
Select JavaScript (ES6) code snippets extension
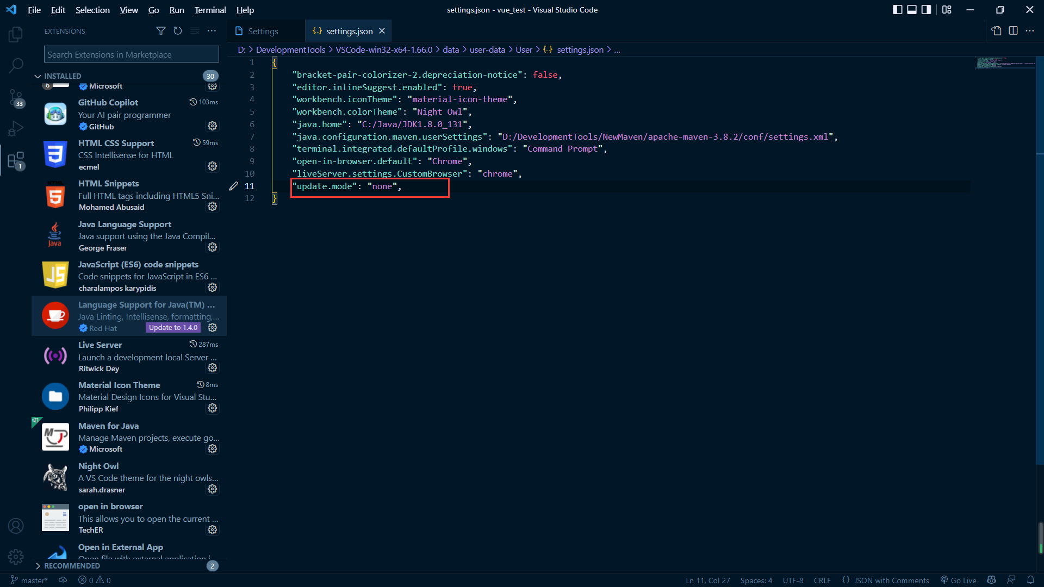[129, 276]
